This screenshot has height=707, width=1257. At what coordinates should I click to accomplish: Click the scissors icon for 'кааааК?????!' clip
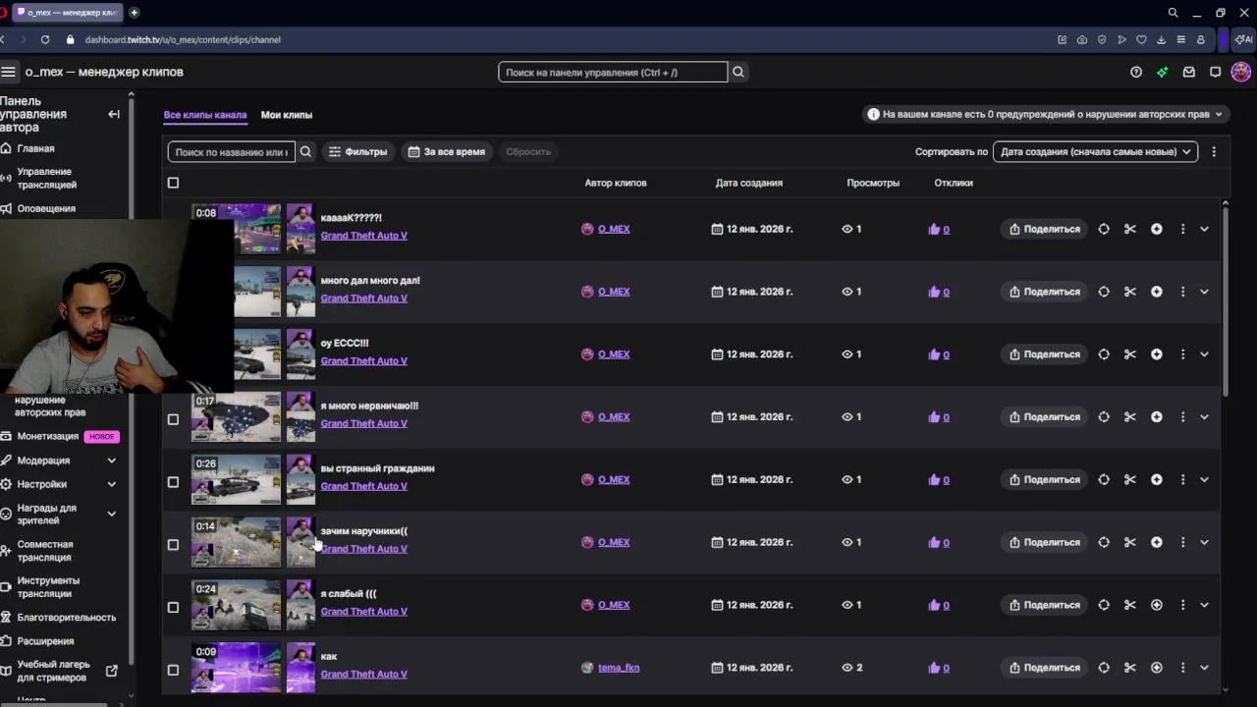(1130, 229)
